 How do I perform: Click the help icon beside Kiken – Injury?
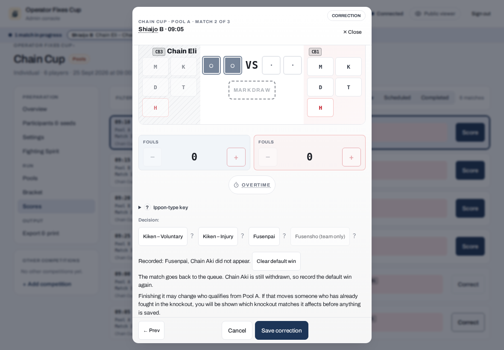point(242,236)
